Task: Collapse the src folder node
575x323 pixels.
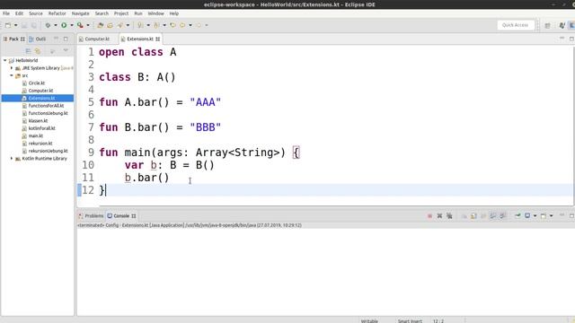Action: [x=12, y=75]
